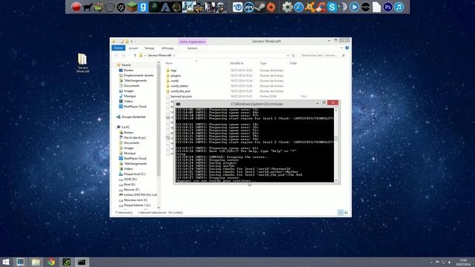Click the Explorer help question mark icon
Image resolution: width=475 pixels, height=267 pixels.
347,47
